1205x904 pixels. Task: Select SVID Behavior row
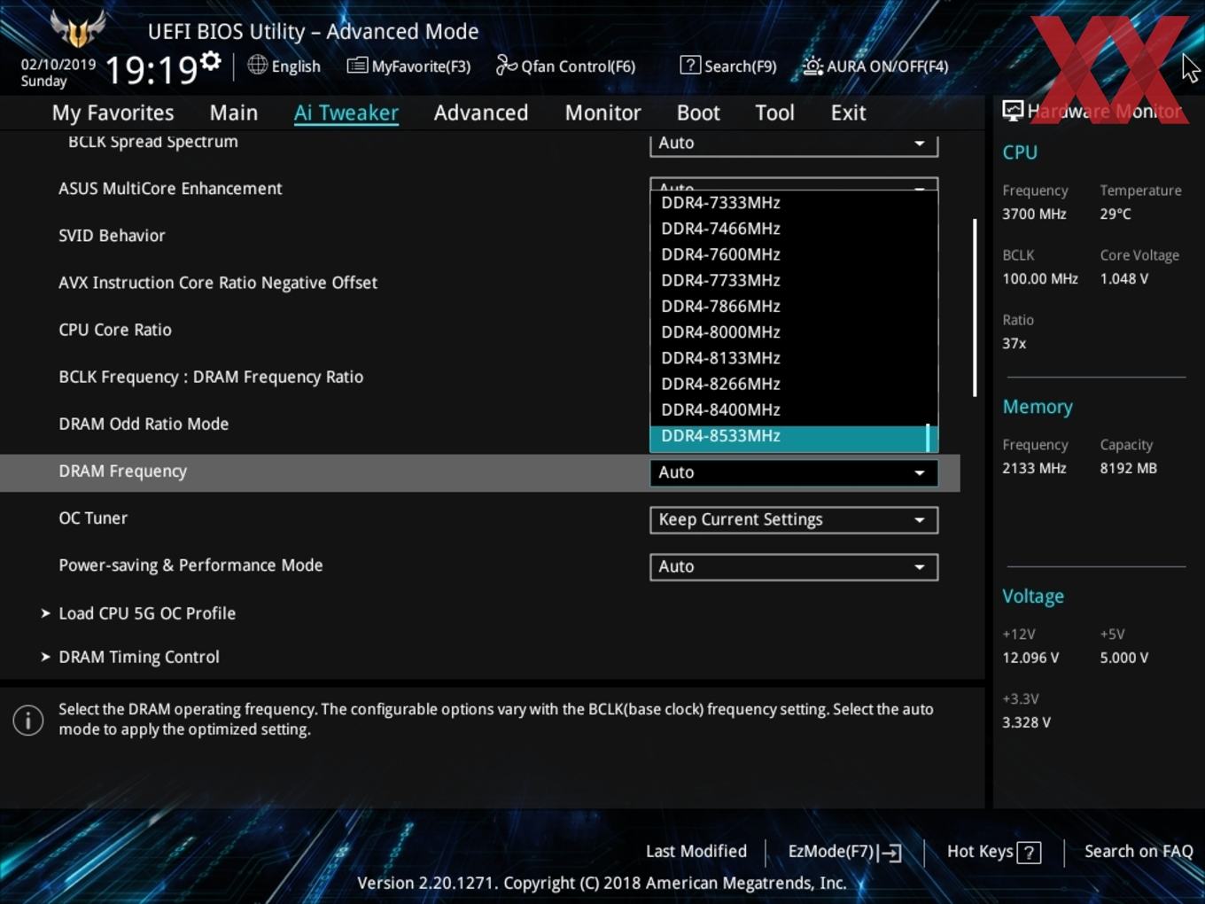(x=112, y=236)
